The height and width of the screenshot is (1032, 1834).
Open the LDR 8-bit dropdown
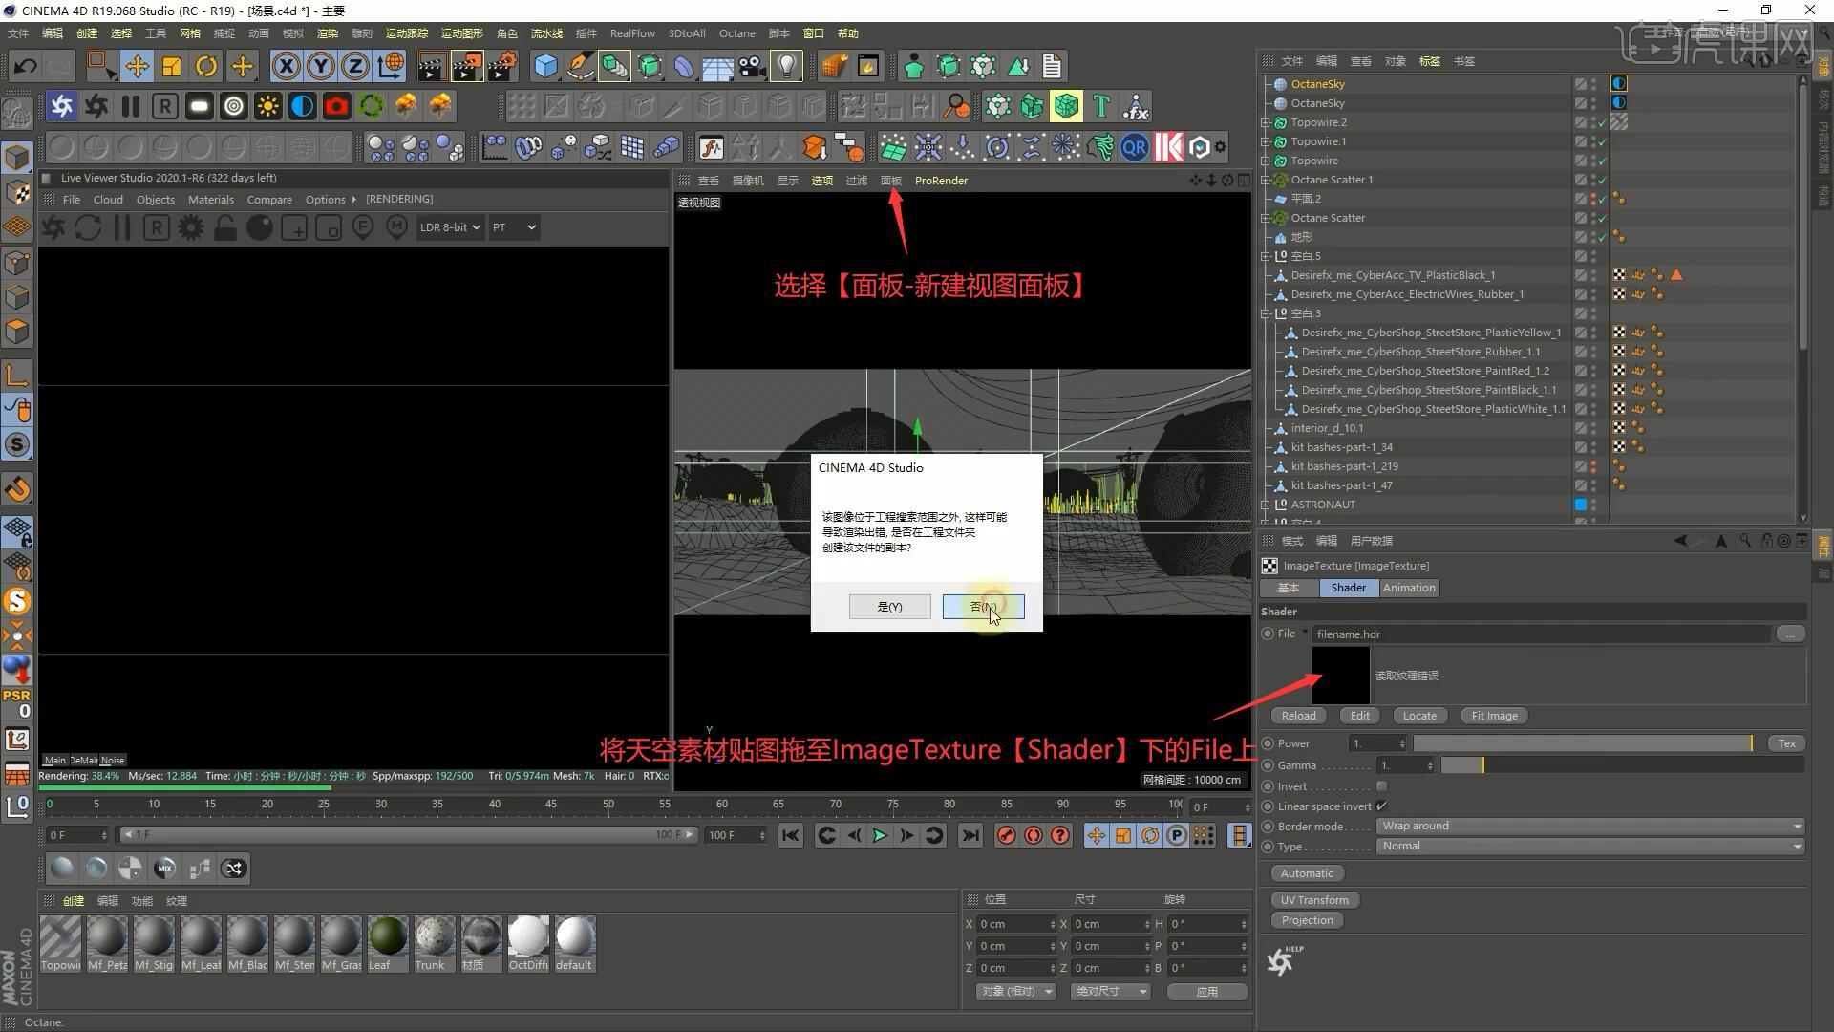click(449, 227)
